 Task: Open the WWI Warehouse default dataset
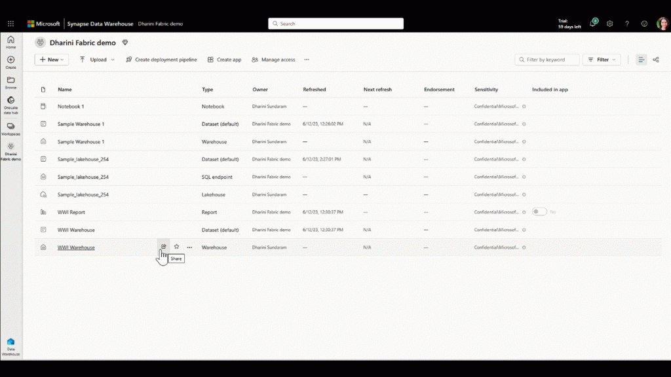click(76, 230)
